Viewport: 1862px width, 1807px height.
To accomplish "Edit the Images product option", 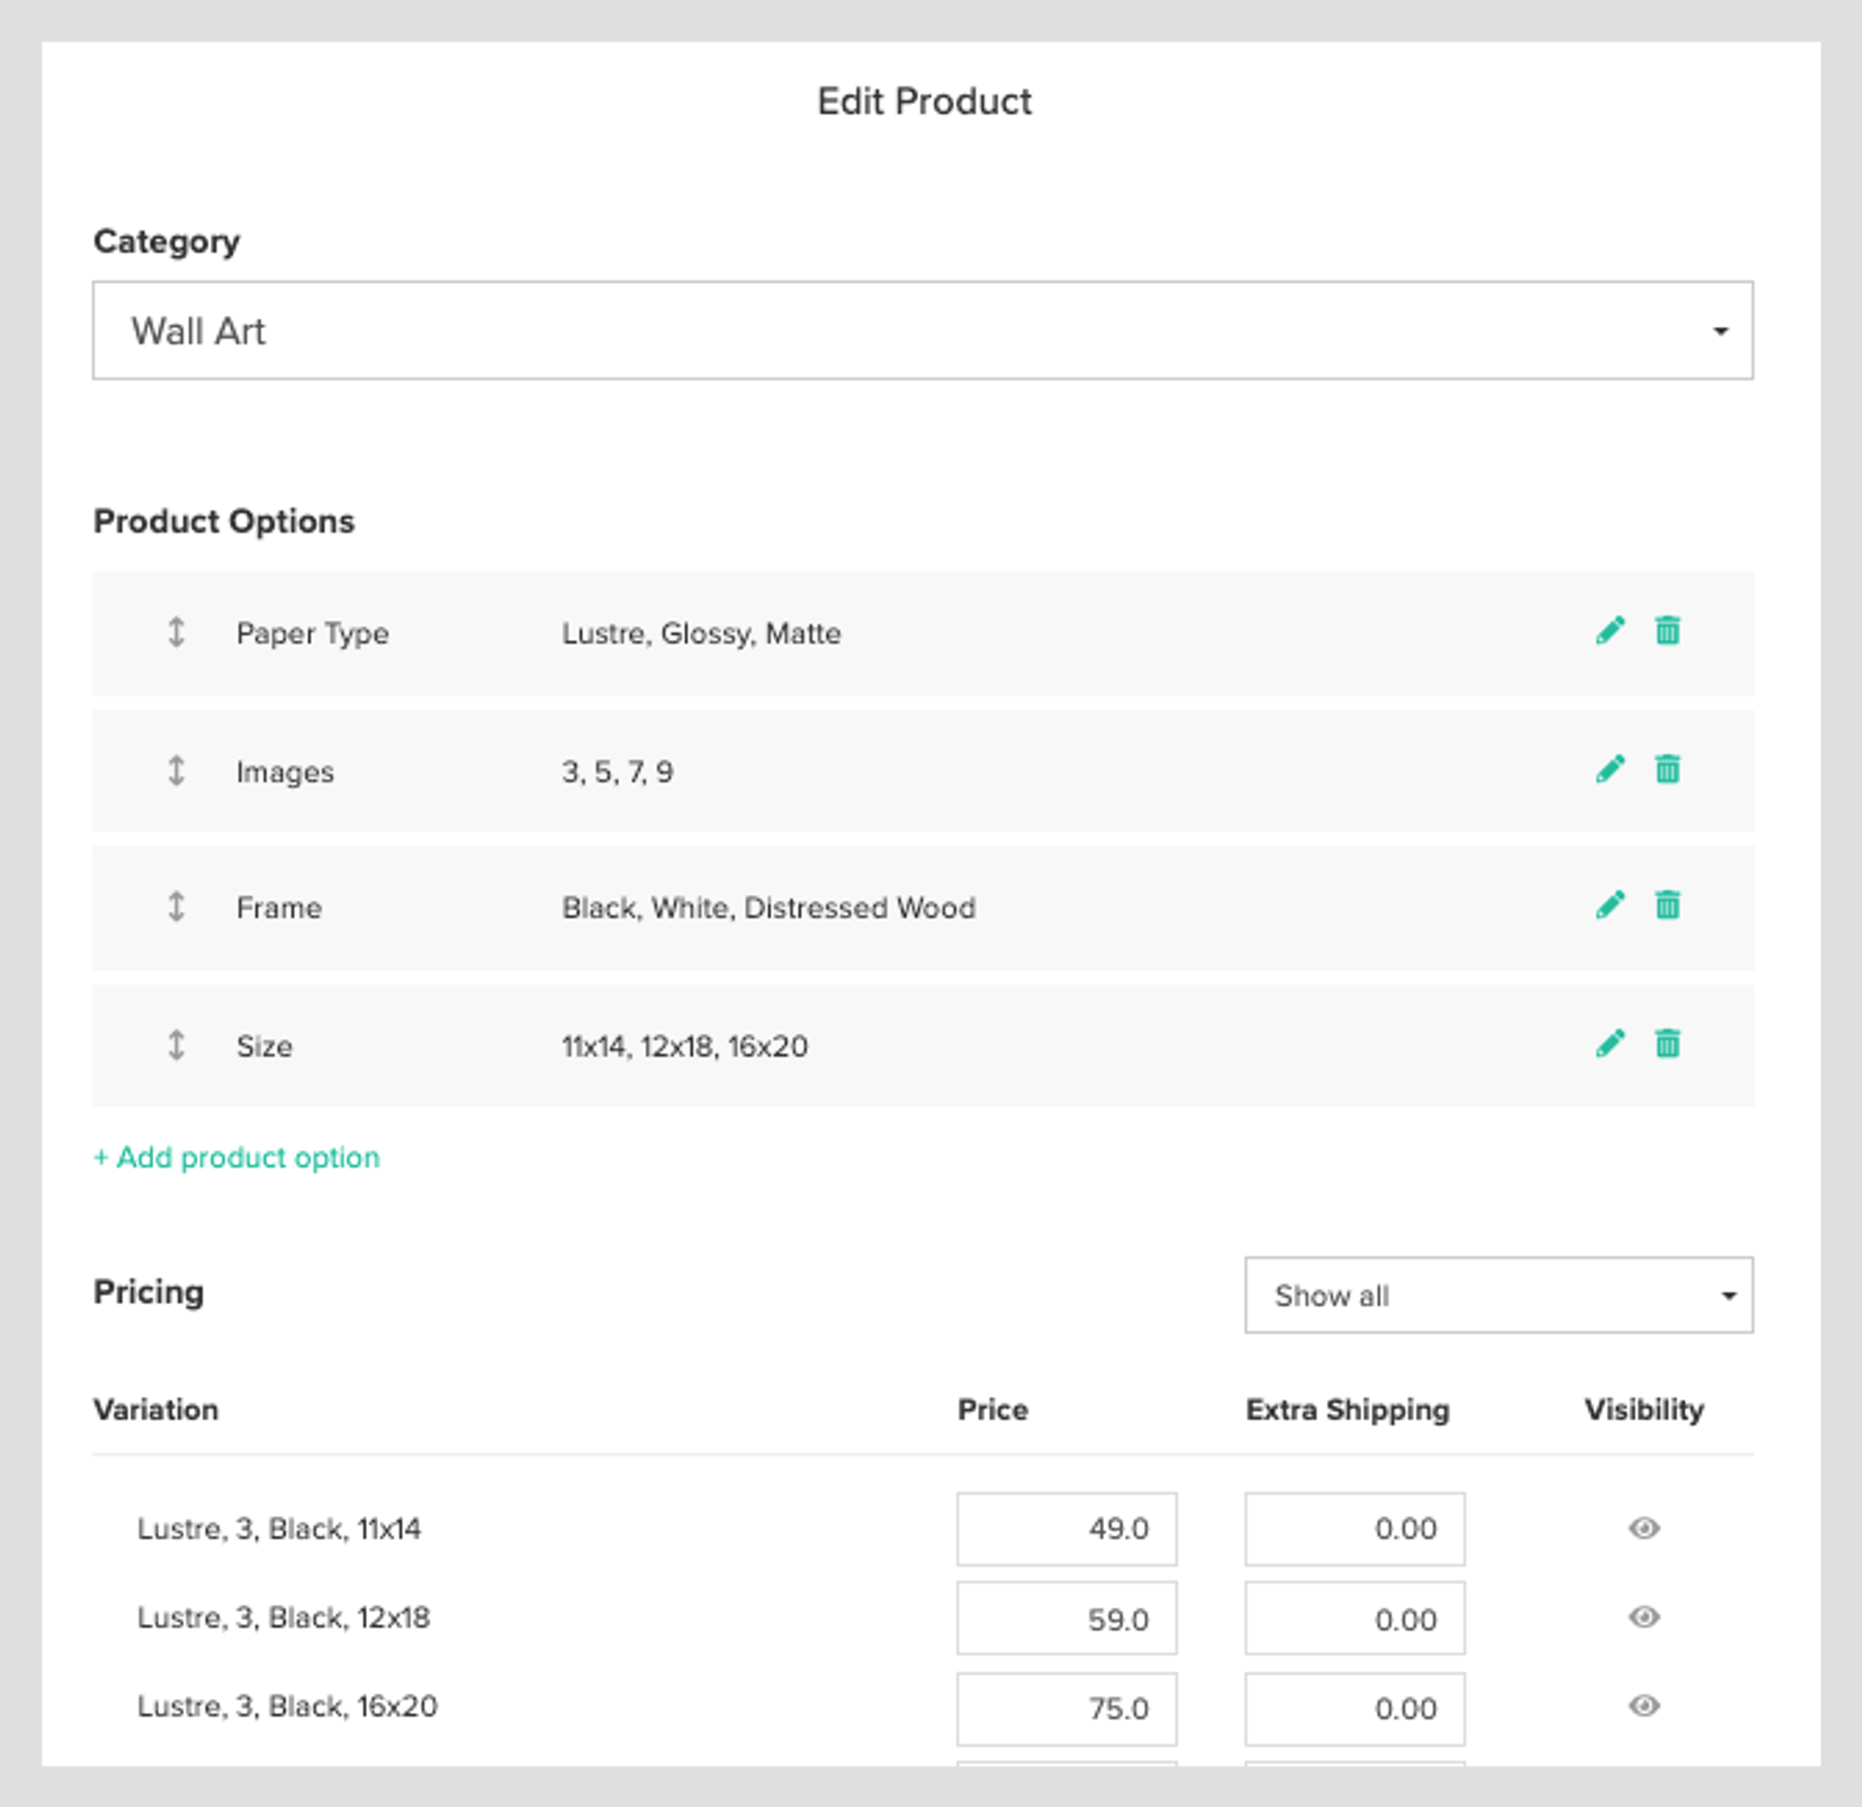I will 1612,769.
